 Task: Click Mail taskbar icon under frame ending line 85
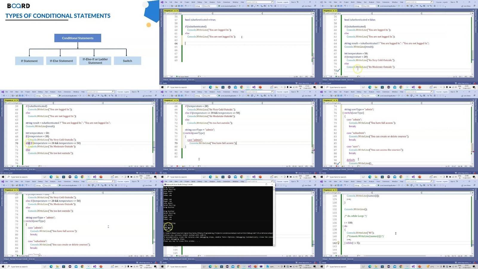point(76,266)
